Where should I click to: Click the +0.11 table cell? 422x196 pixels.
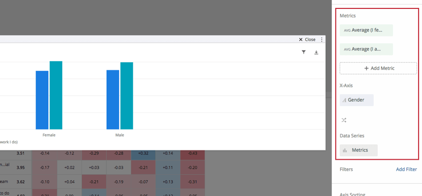(x=168, y=168)
